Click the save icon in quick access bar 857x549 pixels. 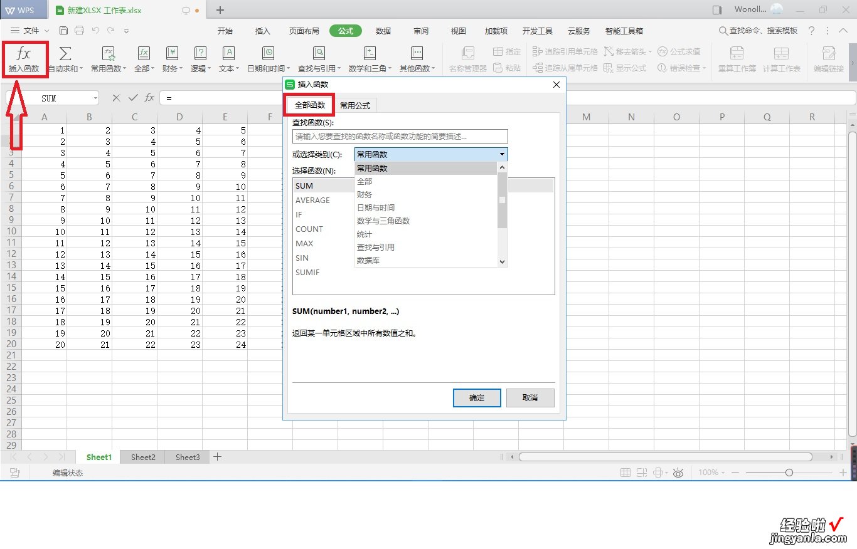pos(63,31)
